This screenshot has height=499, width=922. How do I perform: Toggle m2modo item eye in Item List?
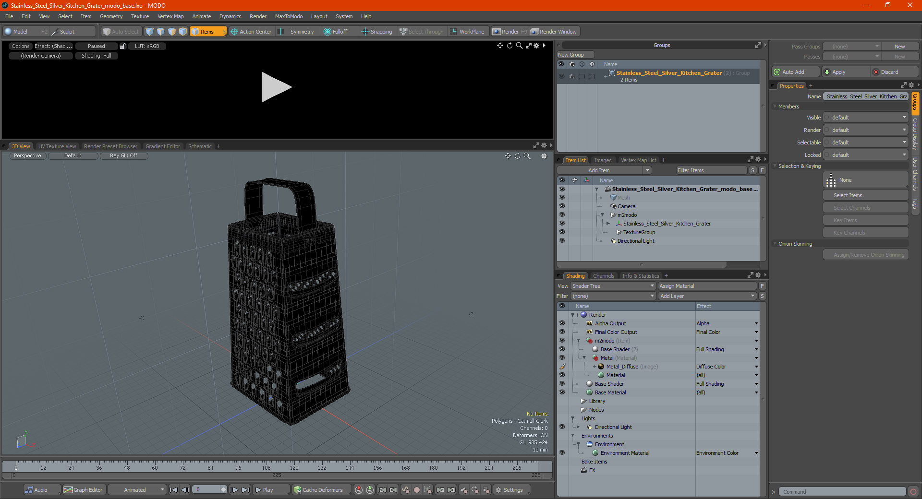(562, 215)
